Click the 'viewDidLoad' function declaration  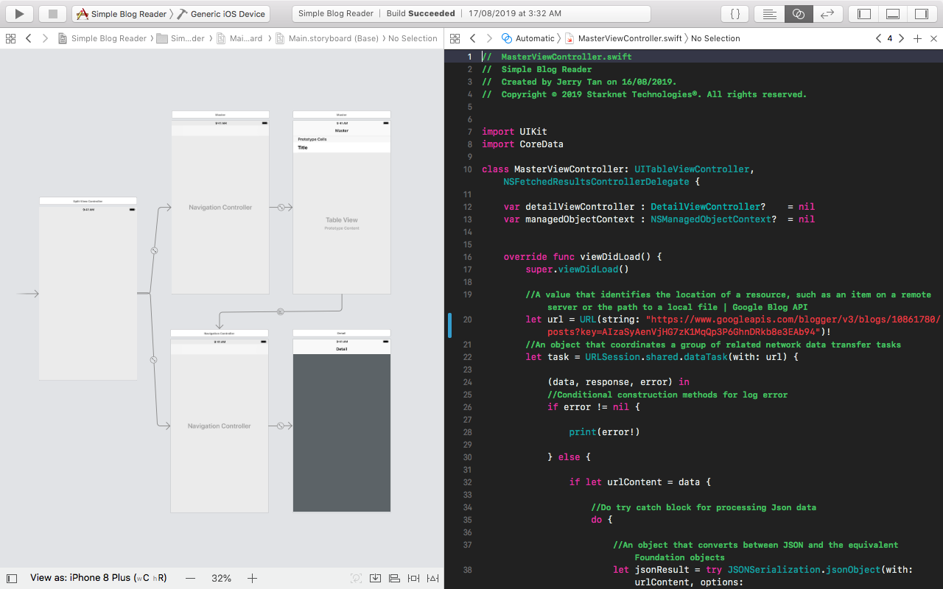coord(583,257)
